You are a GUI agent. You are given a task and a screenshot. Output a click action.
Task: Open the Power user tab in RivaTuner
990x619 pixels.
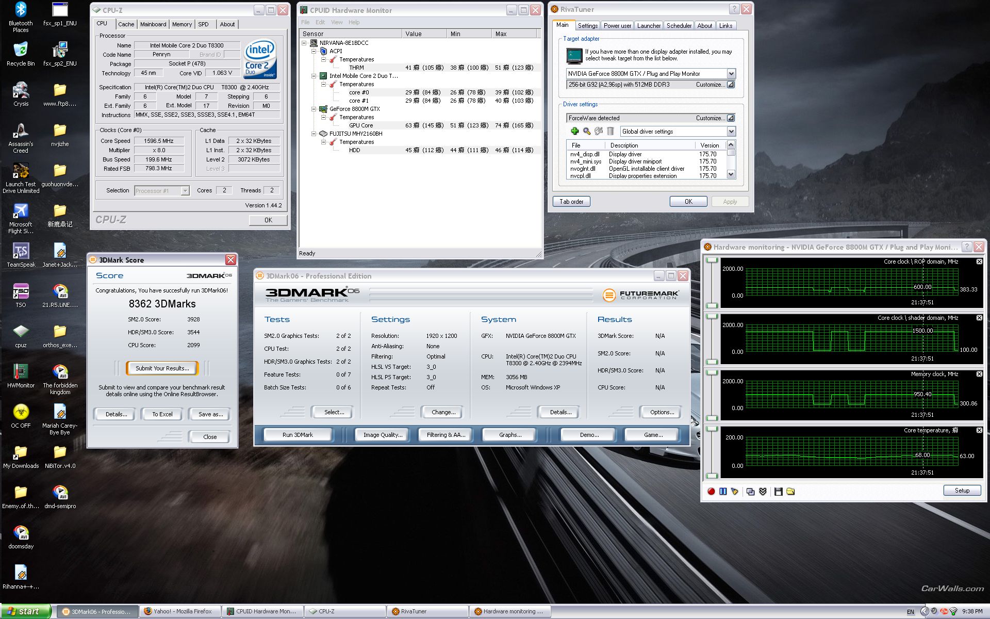[617, 26]
